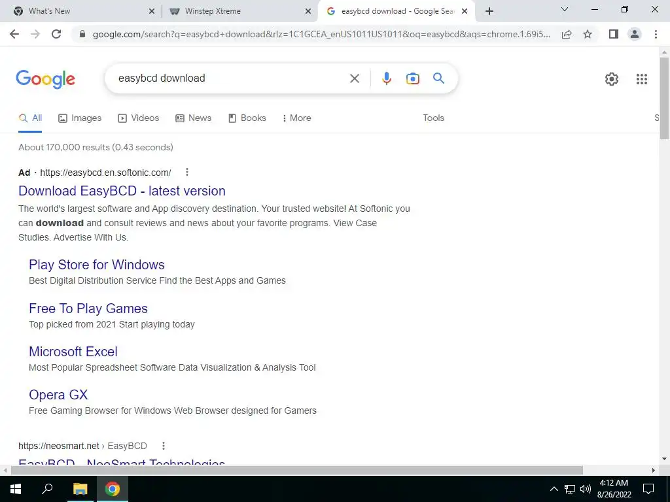
Task: Go back using the browser back arrow
Action: (x=14, y=34)
